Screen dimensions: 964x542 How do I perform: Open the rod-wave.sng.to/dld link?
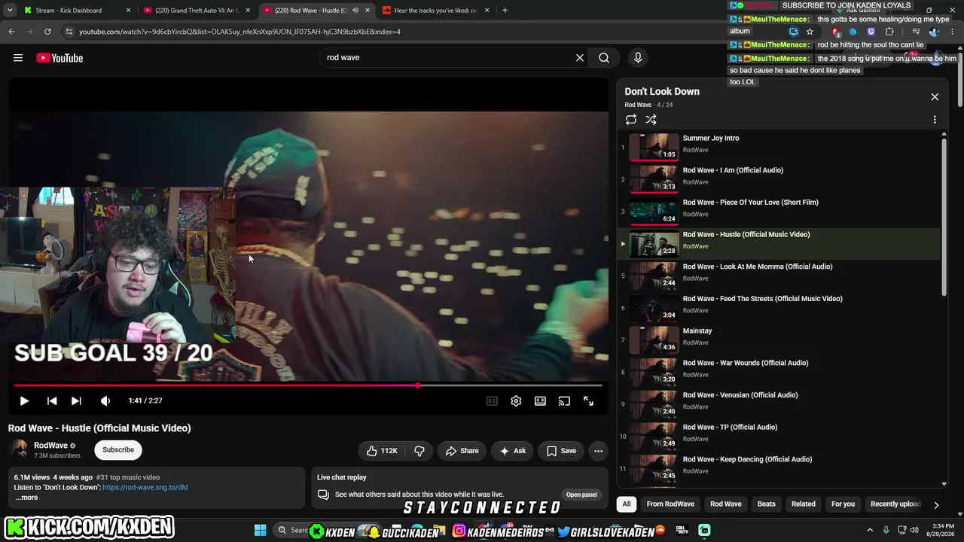pos(145,487)
